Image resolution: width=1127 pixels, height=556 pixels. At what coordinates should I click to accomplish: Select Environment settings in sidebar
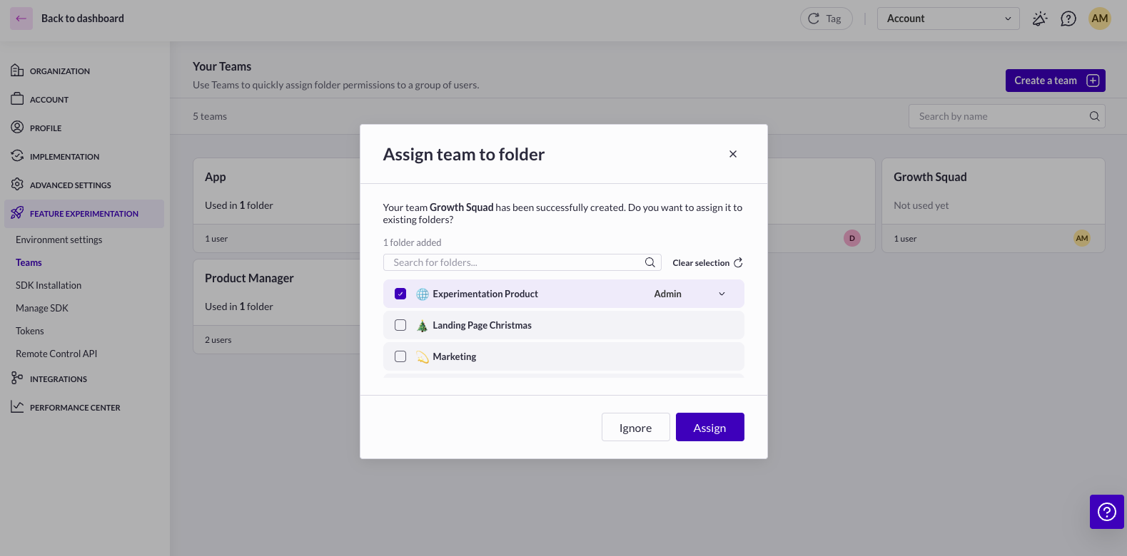[59, 240]
